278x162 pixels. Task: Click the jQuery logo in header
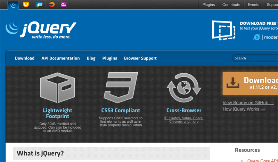pyautogui.click(x=41, y=30)
